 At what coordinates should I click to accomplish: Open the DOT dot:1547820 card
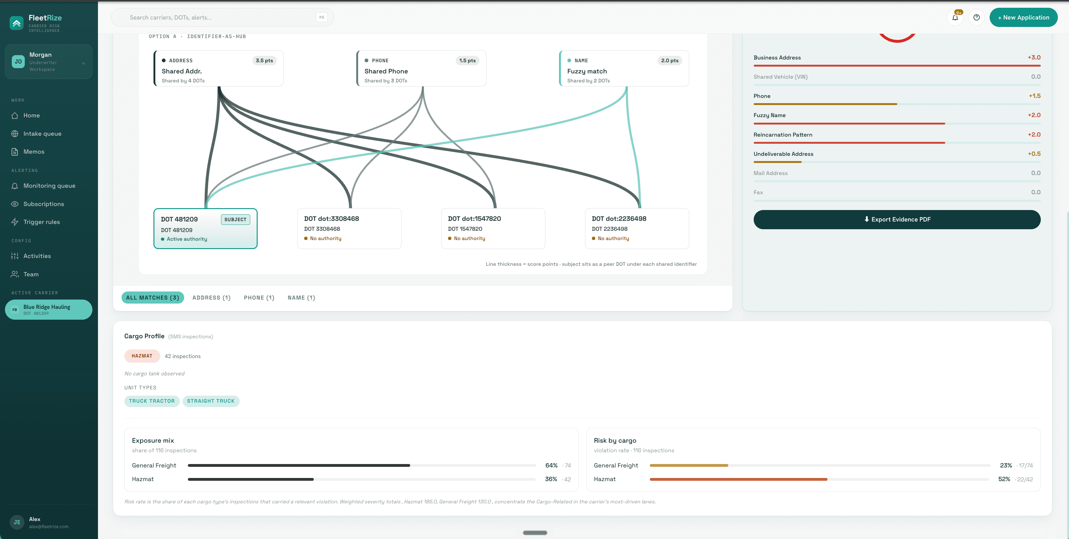click(493, 228)
